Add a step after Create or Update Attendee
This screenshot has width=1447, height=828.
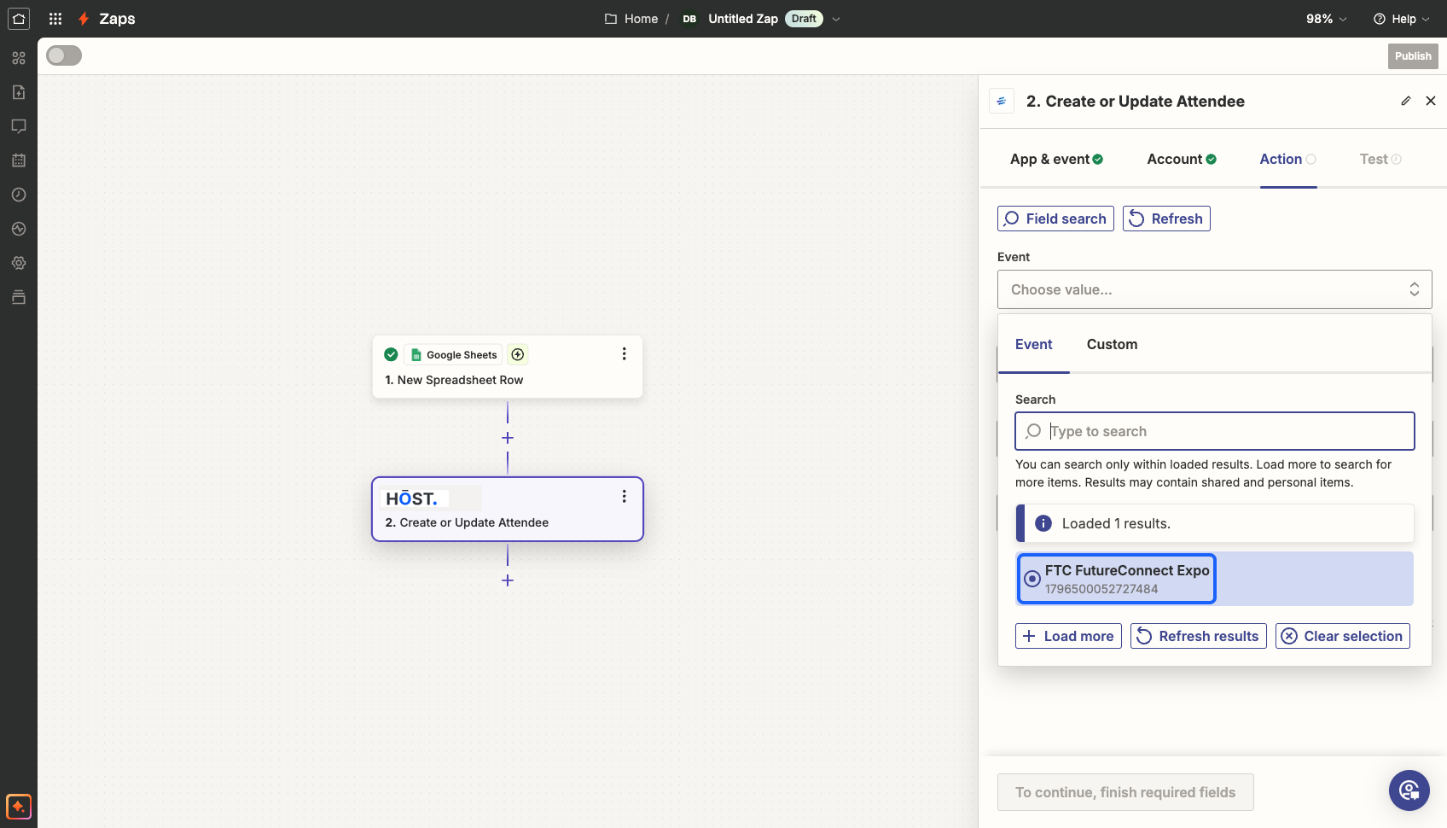click(508, 580)
